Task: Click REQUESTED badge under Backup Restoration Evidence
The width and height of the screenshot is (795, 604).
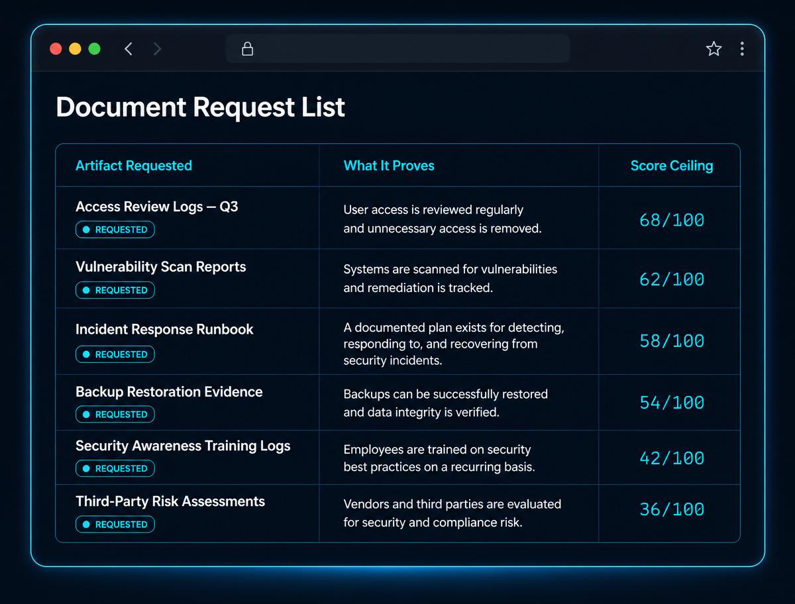Action: click(x=115, y=415)
